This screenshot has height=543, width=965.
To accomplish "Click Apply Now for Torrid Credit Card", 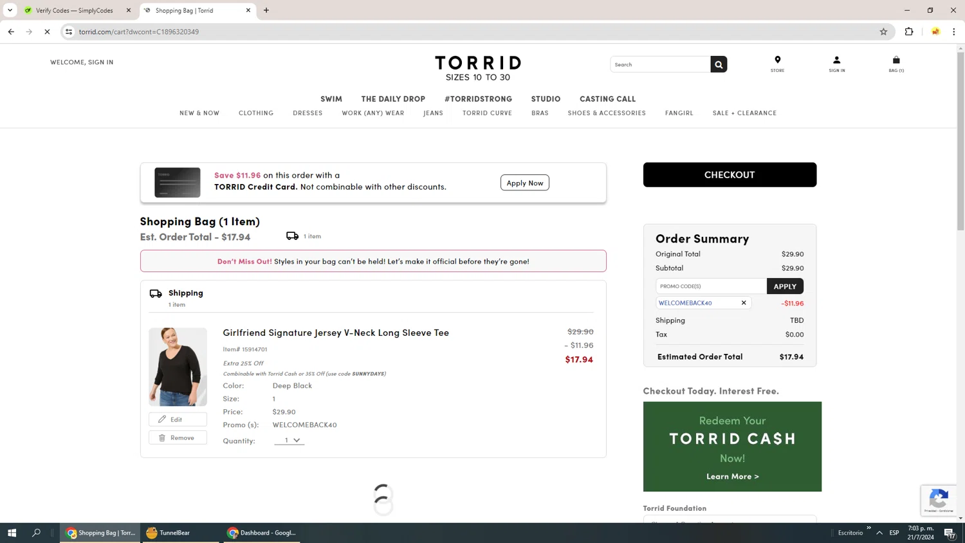I will click(x=524, y=183).
